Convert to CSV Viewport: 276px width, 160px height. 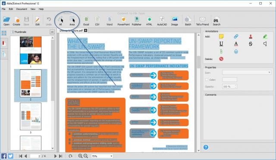(x=97, y=21)
